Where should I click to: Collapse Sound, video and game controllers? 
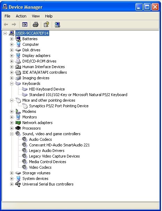tap(12, 134)
